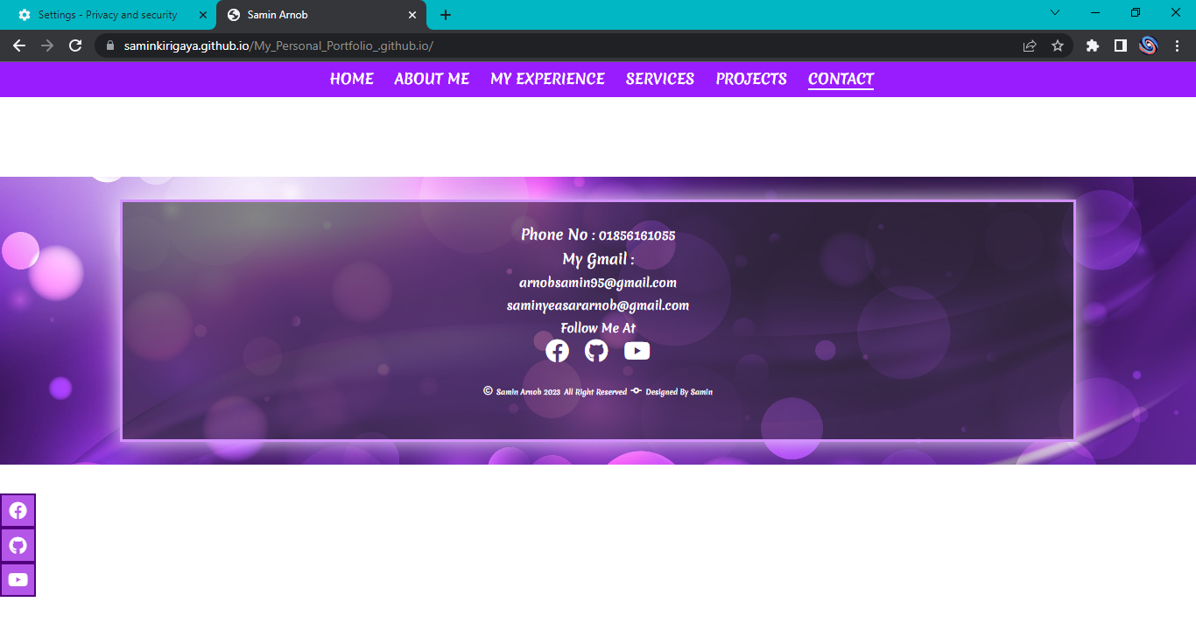Viewport: 1196px width, 637px height.
Task: Click the Facebook icon in the footer
Action: [x=557, y=350]
